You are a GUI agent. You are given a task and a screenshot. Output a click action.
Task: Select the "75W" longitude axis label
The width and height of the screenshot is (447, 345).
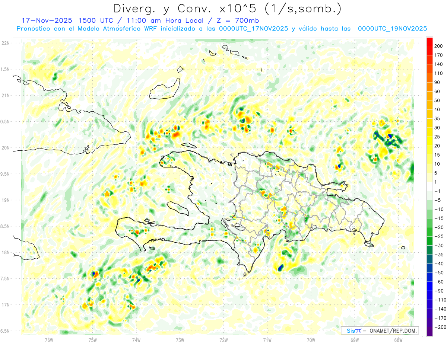coord(93,340)
